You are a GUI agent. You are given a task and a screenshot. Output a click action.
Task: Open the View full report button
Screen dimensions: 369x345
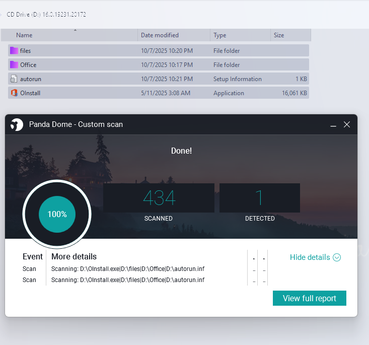pyautogui.click(x=310, y=298)
